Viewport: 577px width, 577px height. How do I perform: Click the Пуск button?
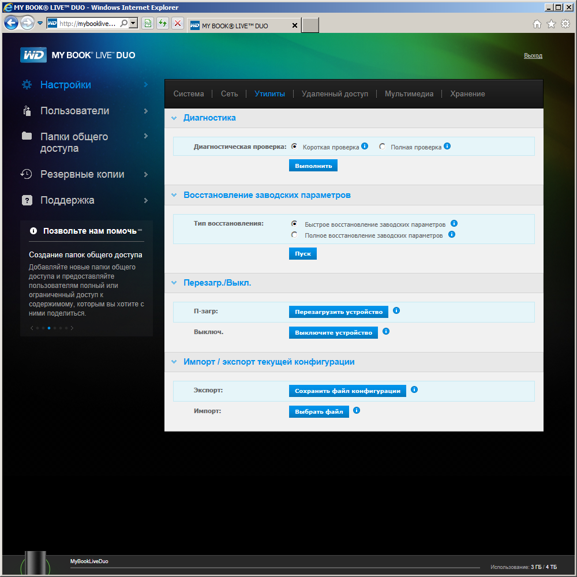pyautogui.click(x=303, y=253)
